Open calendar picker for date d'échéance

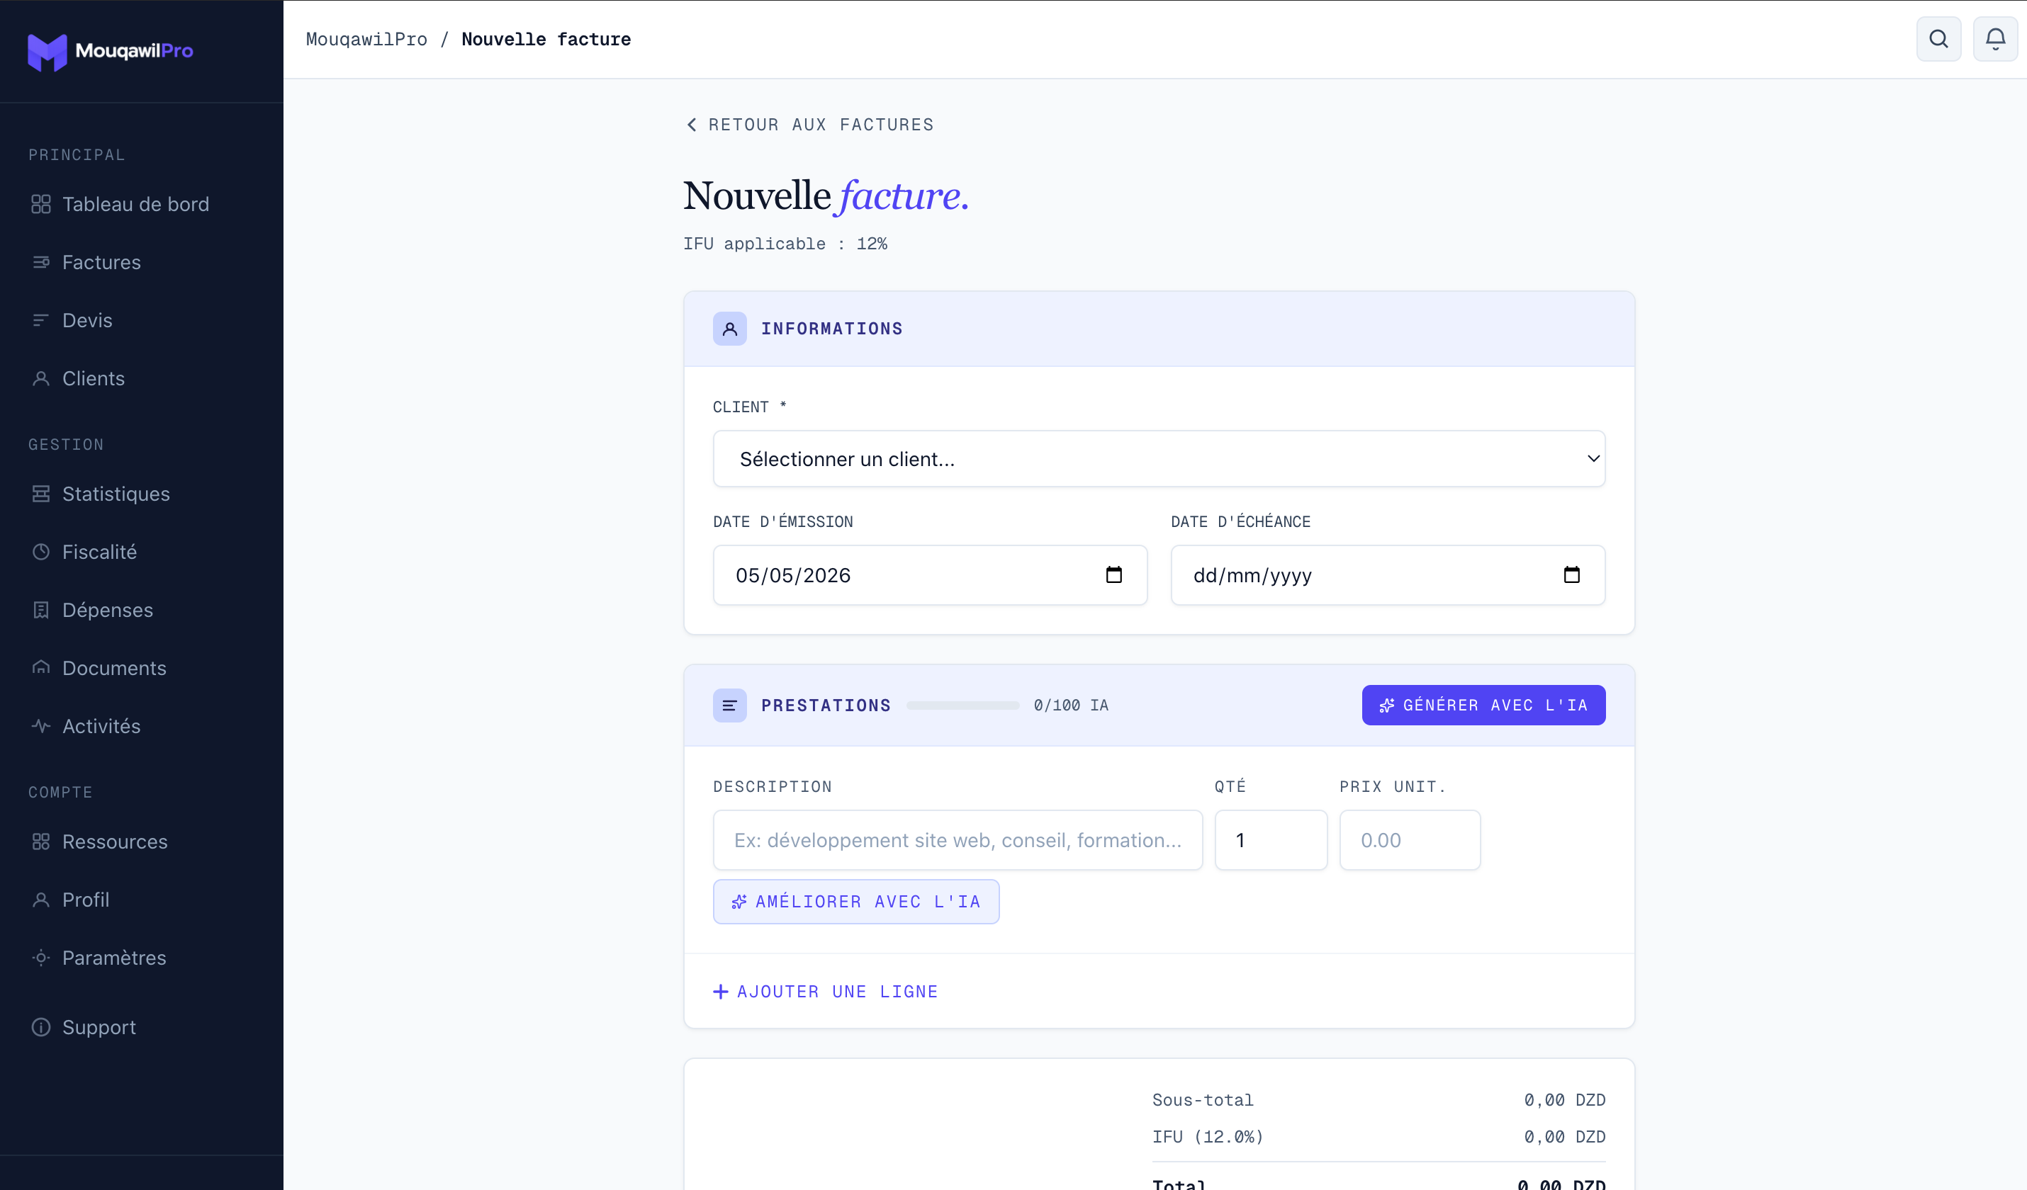[1572, 575]
